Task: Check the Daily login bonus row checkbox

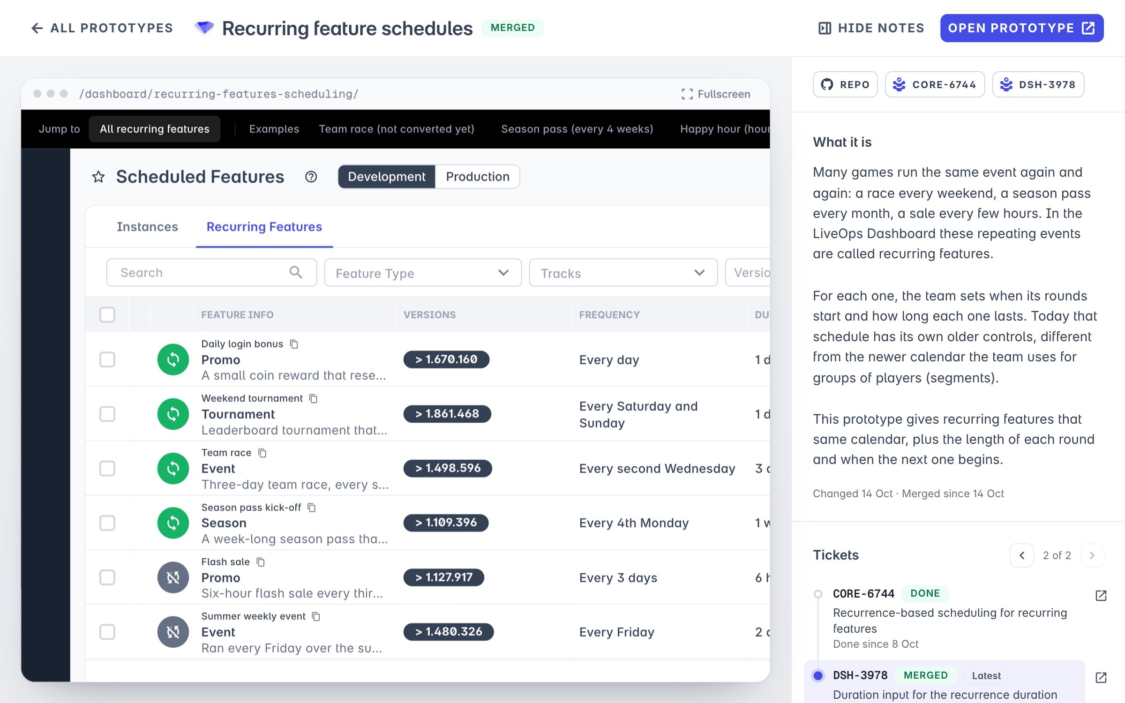Action: click(107, 359)
